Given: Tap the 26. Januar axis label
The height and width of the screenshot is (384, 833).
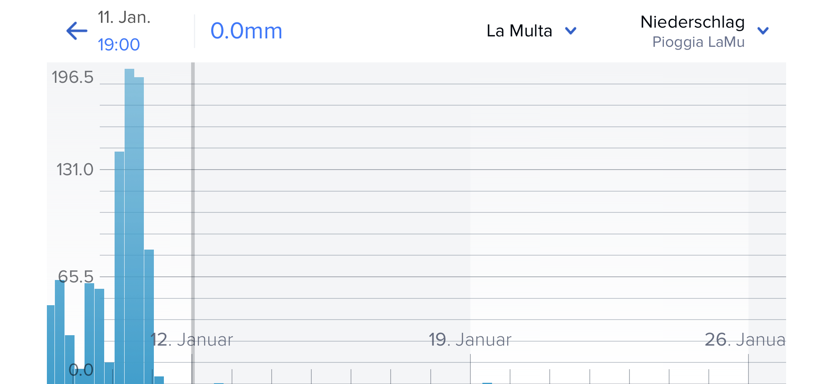Looking at the screenshot, I should coord(744,340).
